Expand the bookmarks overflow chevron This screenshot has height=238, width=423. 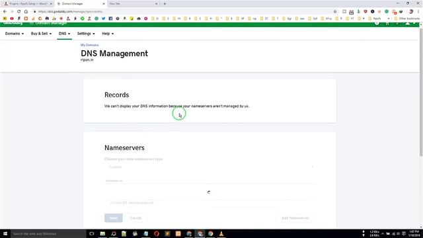point(389,19)
